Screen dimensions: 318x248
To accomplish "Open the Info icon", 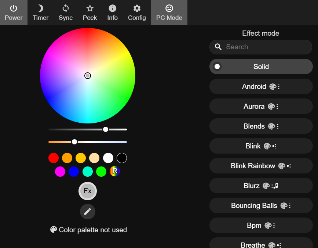I will 113,12.
